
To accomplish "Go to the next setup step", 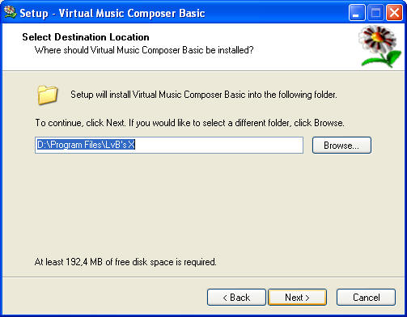I will (x=297, y=298).
